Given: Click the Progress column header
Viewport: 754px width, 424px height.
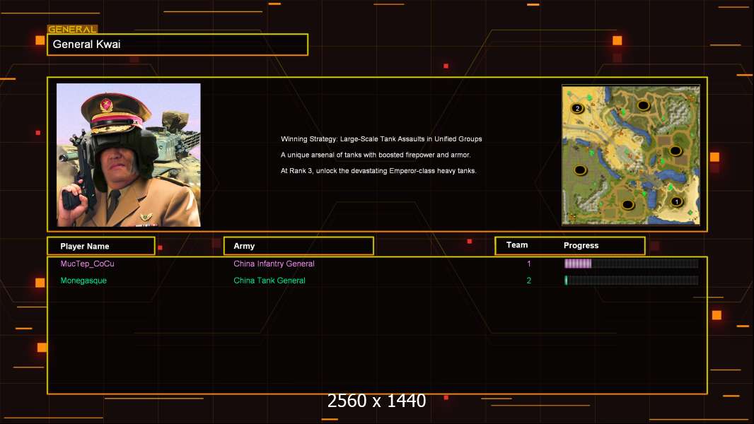Looking at the screenshot, I should point(581,245).
